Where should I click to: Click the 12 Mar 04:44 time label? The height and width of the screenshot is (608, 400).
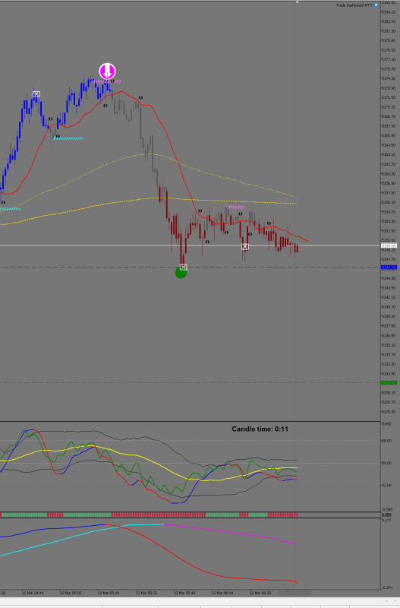pyautogui.click(x=33, y=593)
